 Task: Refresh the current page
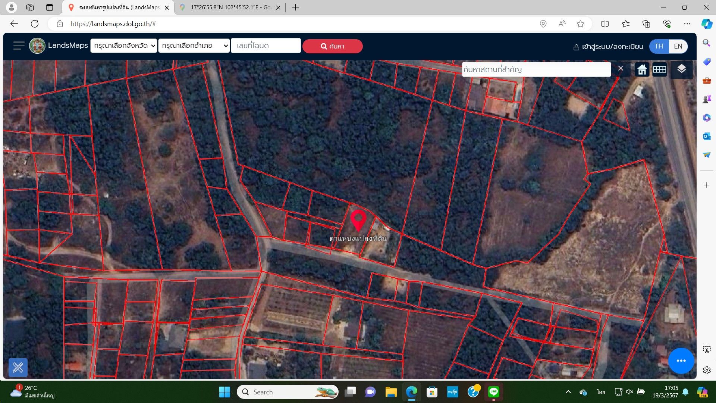pyautogui.click(x=35, y=24)
